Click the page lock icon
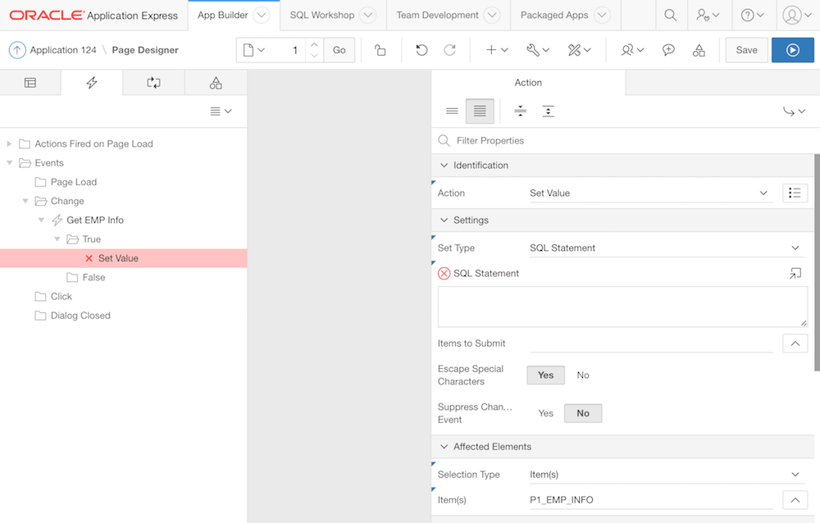This screenshot has height=523, width=820. pos(380,50)
